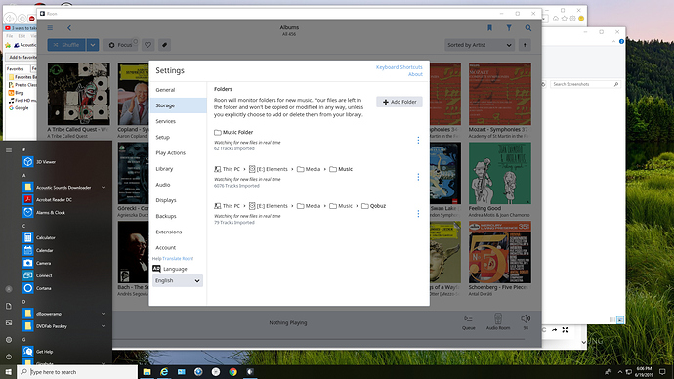Click Roon playback progress bar
Viewport: 674px width, 379px height.
tap(318, 340)
